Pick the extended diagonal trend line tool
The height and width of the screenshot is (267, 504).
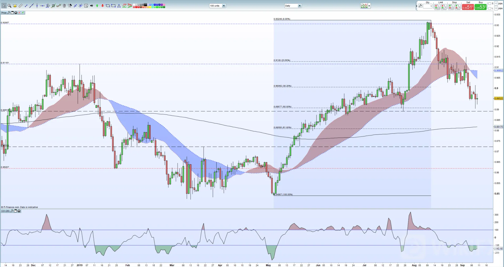(x=32, y=6)
